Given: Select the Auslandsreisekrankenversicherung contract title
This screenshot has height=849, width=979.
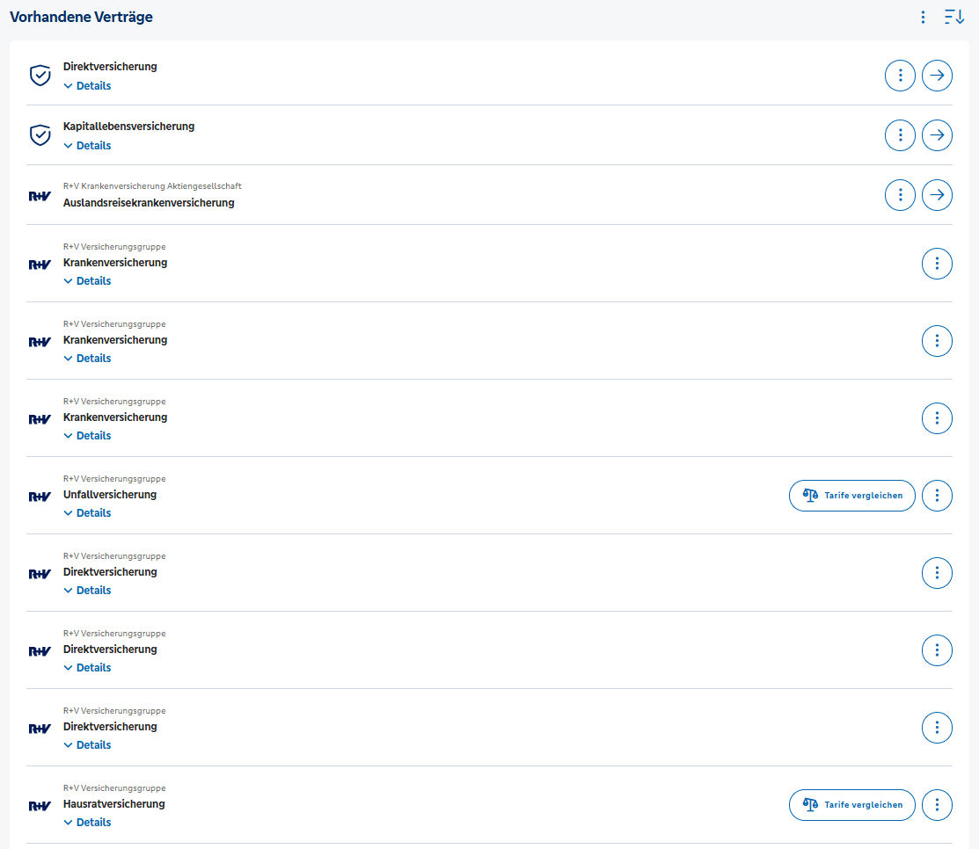Looking at the screenshot, I should coord(149,203).
